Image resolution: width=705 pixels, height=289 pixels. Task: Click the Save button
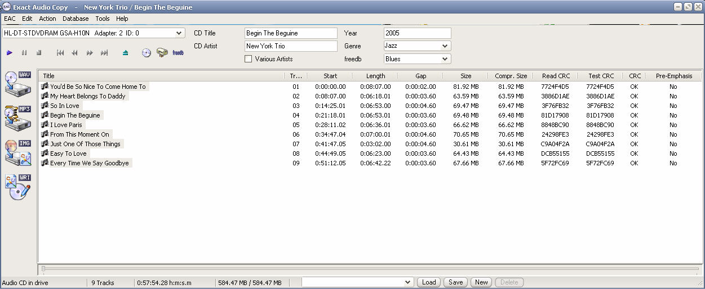coord(455,282)
